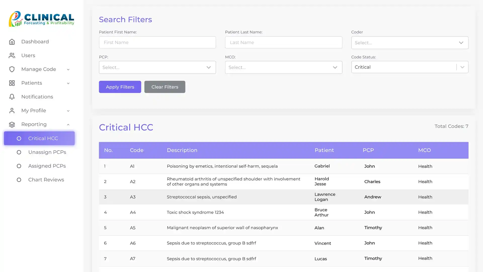Open the Coder dropdown

410,43
